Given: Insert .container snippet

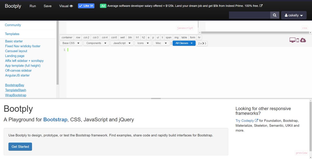Looking at the screenshot, I should (x=67, y=37).
